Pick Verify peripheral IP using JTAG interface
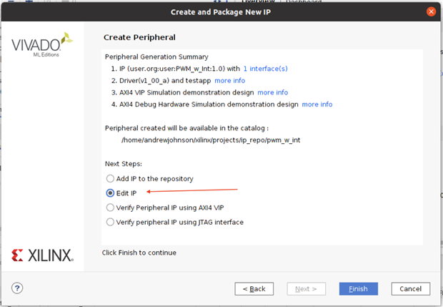 point(110,222)
